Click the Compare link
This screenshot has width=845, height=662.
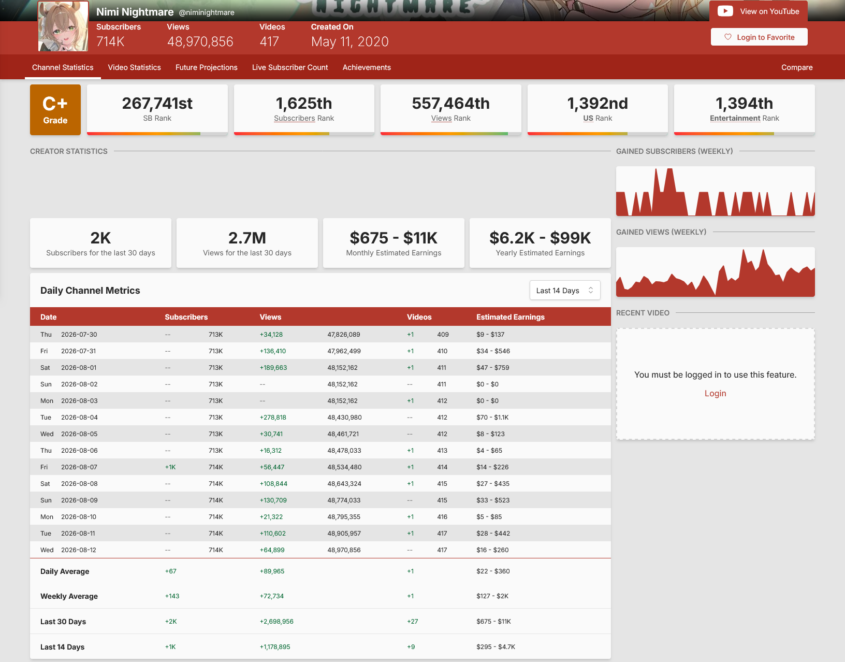tap(797, 67)
